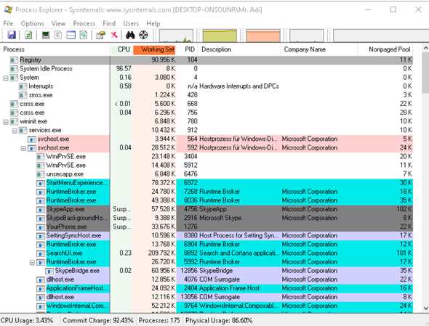The width and height of the screenshot is (429, 326).
Task: Select the Interrupts row
Action: 207,86
